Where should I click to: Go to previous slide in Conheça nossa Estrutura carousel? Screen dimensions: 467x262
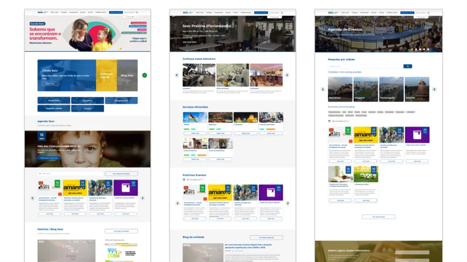pyautogui.click(x=178, y=75)
